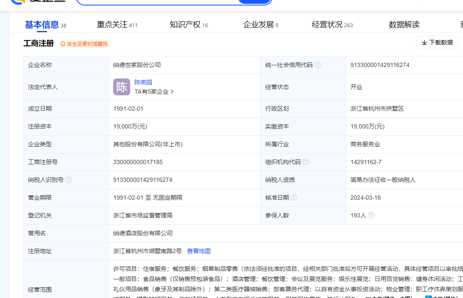Click the download arrow icon
This screenshot has height=298, width=463.
point(424,42)
